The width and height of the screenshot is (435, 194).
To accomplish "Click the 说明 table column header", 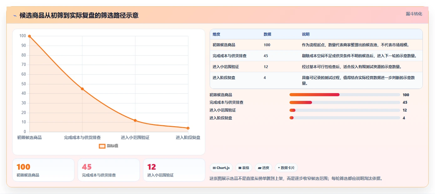I will click(x=305, y=34).
